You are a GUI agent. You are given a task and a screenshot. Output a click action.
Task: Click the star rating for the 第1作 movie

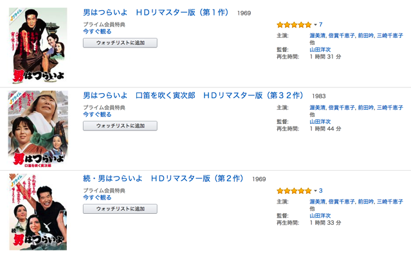coord(294,25)
